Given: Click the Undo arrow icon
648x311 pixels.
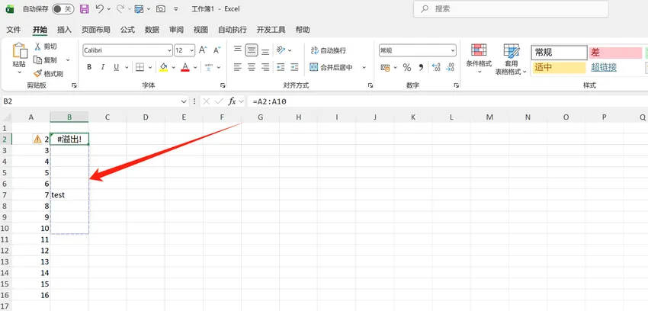Looking at the screenshot, I should [99, 8].
